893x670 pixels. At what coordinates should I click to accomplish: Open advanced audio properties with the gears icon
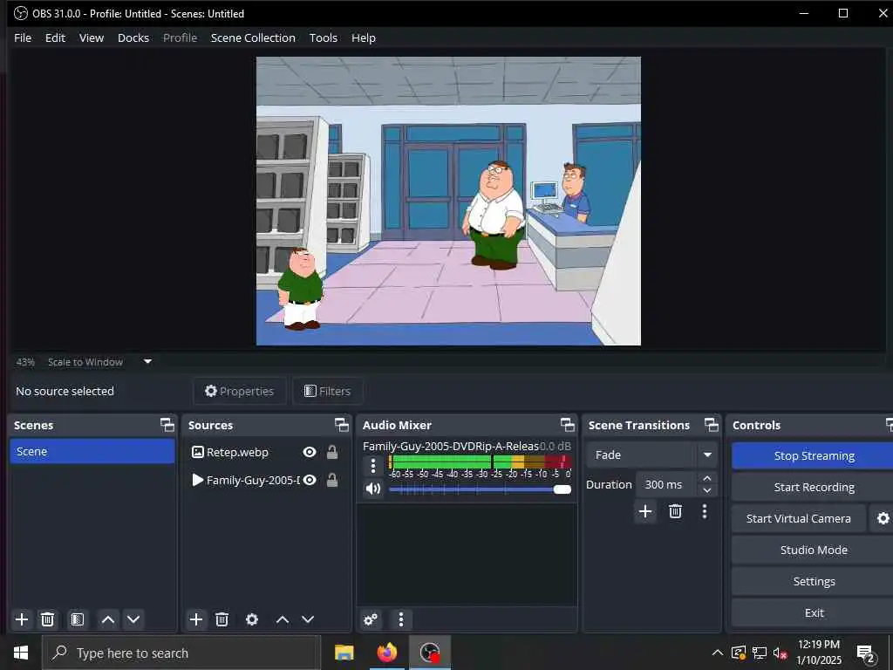(370, 619)
